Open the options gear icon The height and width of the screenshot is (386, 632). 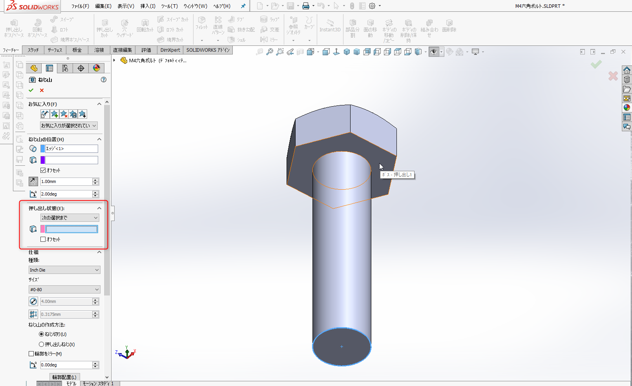(372, 6)
